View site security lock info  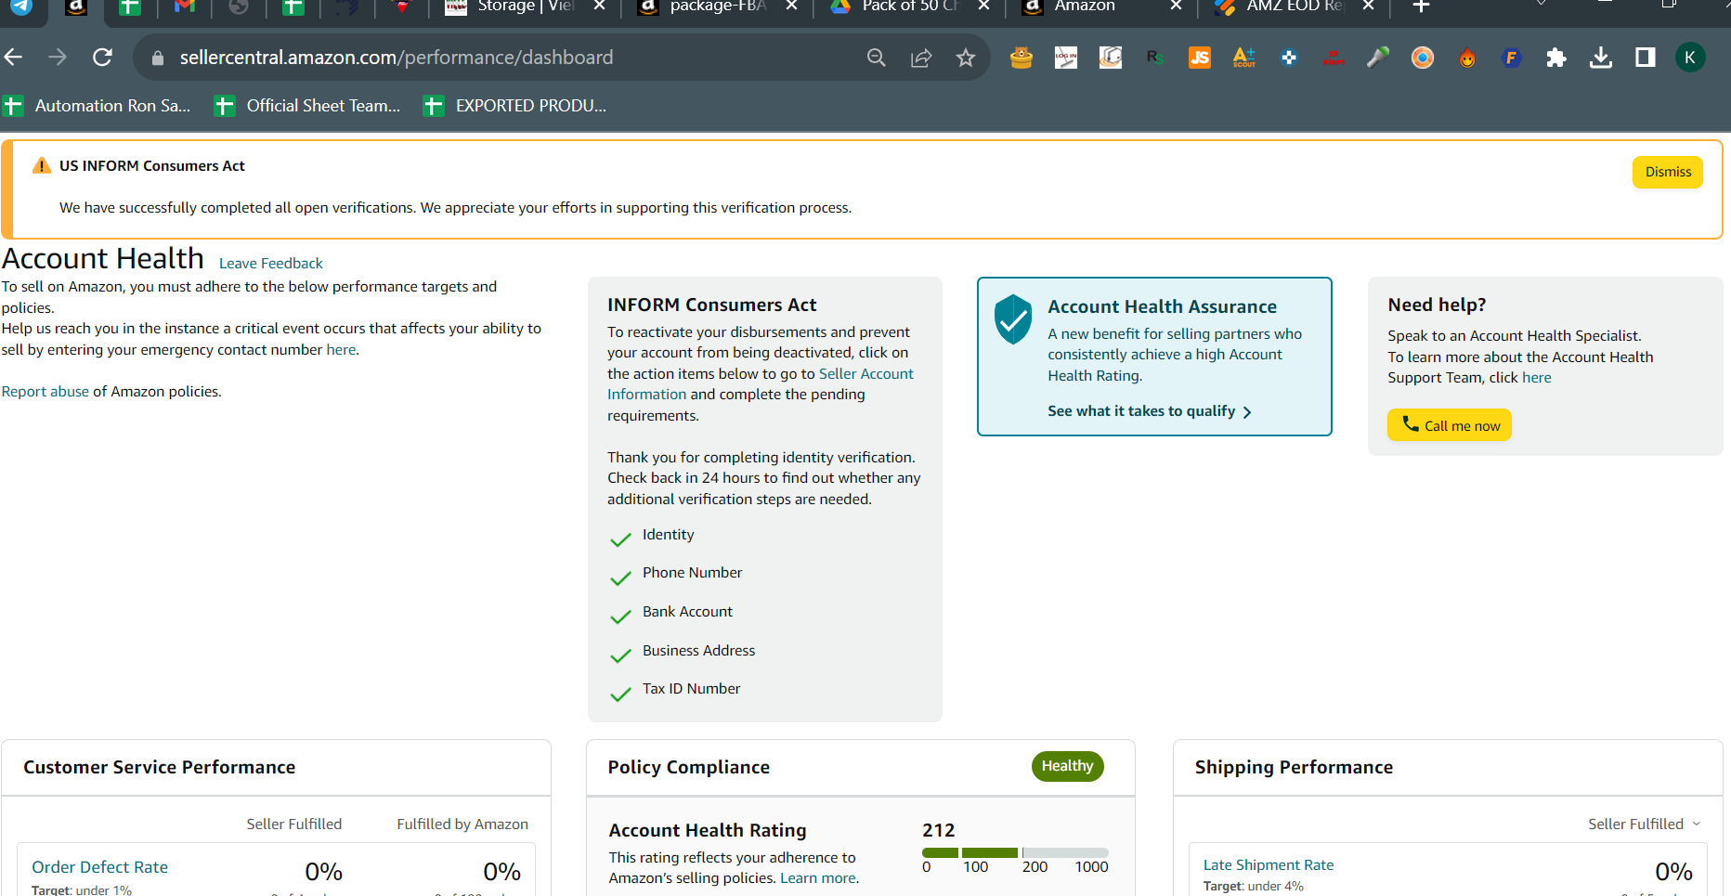coord(158,58)
